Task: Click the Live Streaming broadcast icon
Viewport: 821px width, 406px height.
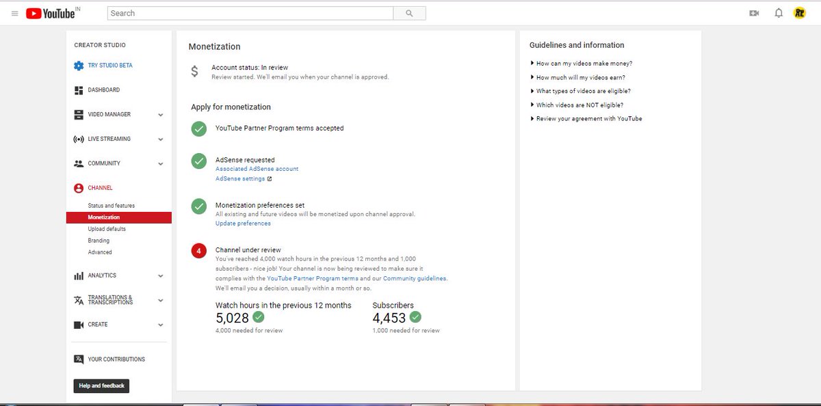Action: click(79, 139)
